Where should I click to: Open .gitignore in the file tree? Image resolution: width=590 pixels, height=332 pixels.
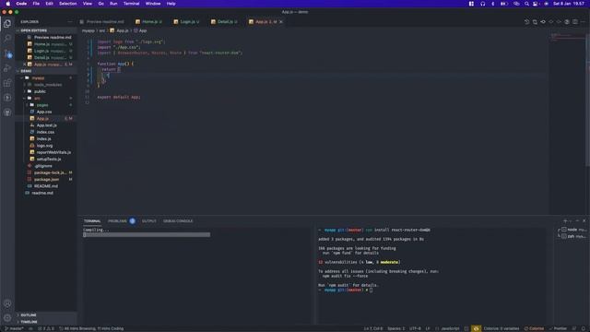(x=43, y=166)
